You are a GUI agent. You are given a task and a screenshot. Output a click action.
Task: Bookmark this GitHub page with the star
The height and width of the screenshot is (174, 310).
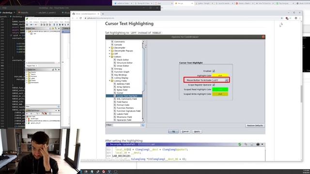[282, 18]
